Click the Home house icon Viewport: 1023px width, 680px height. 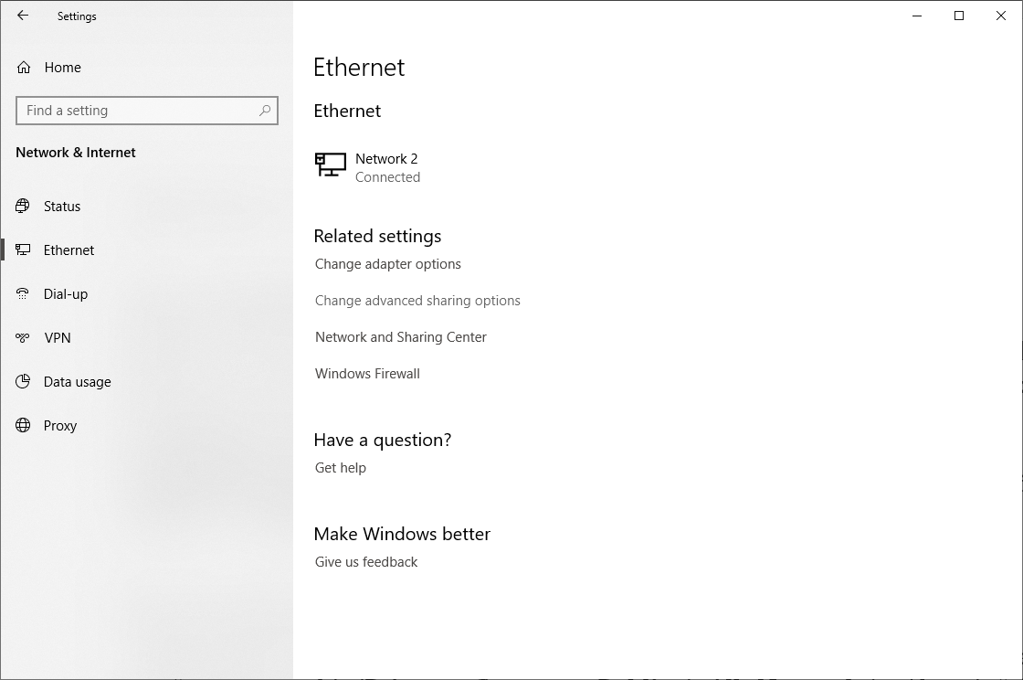[x=24, y=68]
